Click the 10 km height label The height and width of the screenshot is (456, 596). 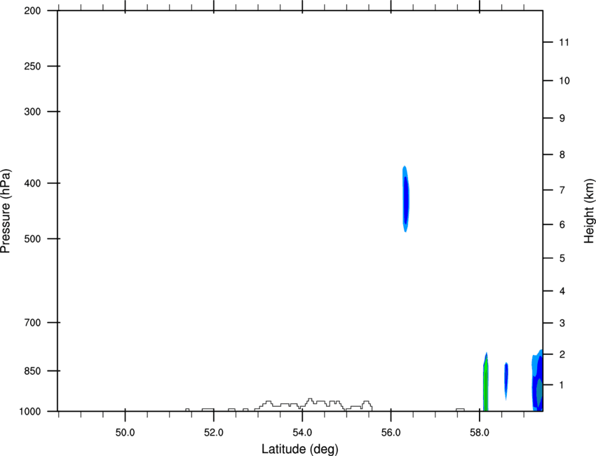(564, 81)
